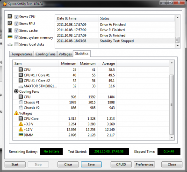The height and width of the screenshot is (172, 187).
Task: Click the statistics list scroll up arrow
Action: [x=172, y=63]
